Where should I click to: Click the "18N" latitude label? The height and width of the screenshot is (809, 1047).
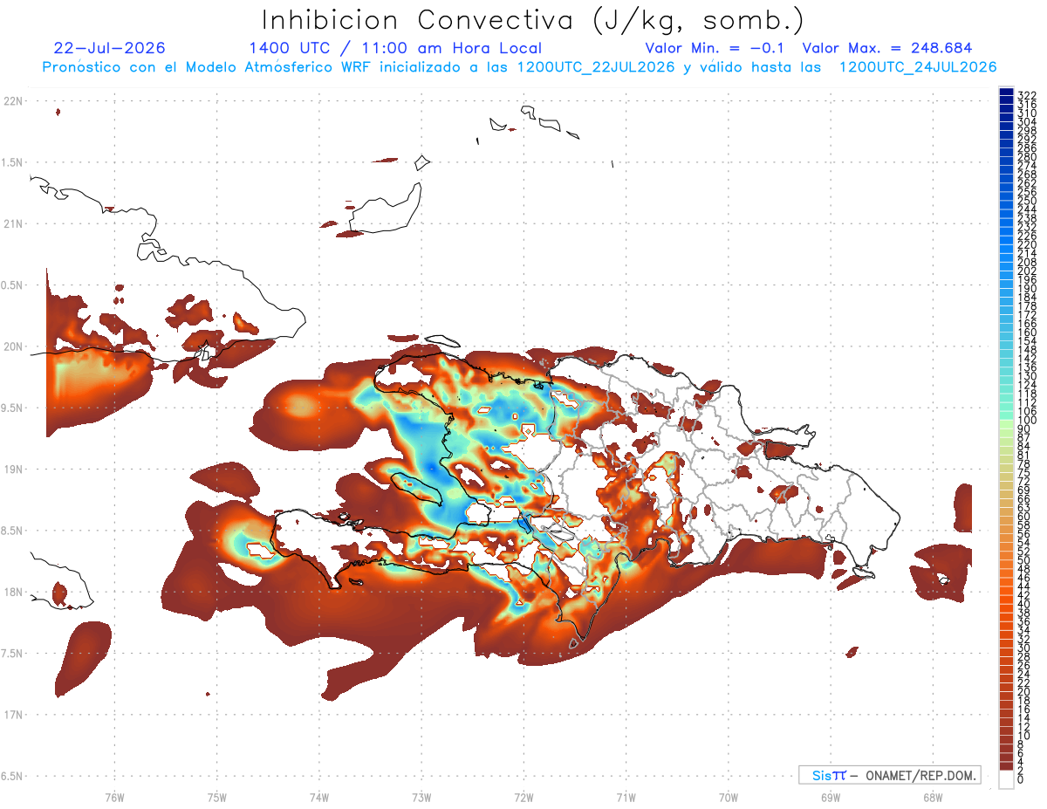point(13,593)
